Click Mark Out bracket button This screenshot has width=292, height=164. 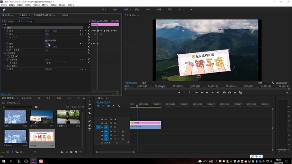pos(189,93)
